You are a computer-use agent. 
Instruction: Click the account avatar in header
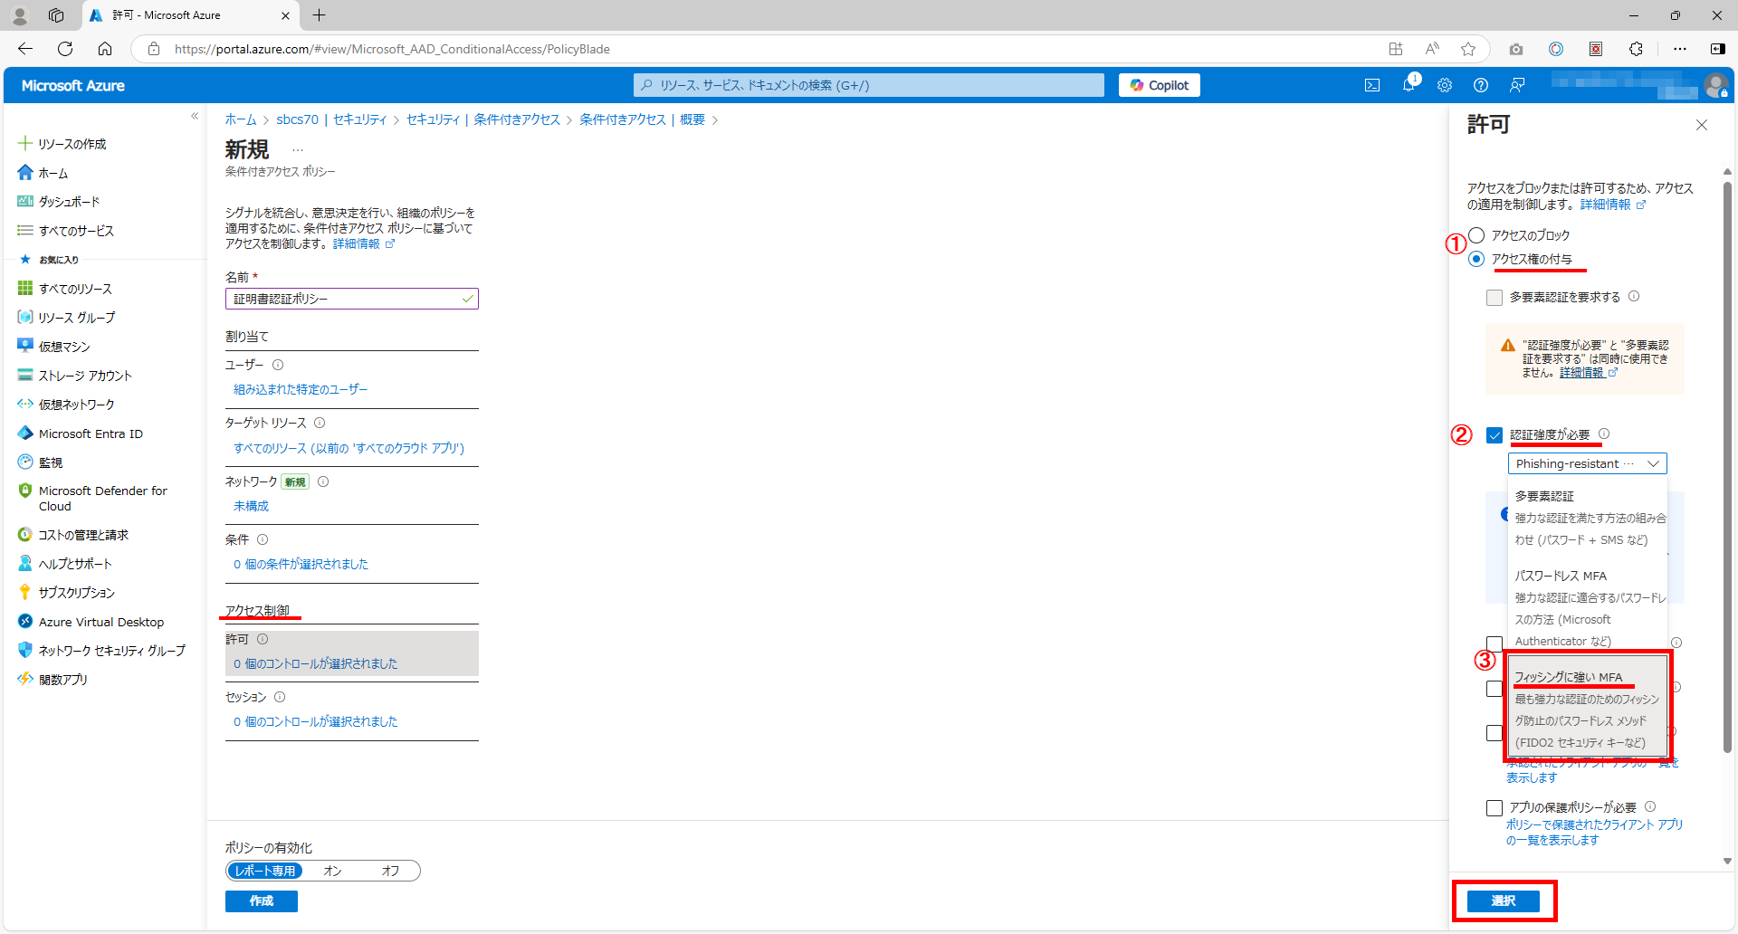(x=1715, y=85)
